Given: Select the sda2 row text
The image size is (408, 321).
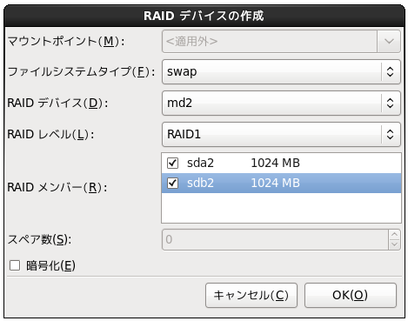Looking at the screenshot, I should 200,163.
